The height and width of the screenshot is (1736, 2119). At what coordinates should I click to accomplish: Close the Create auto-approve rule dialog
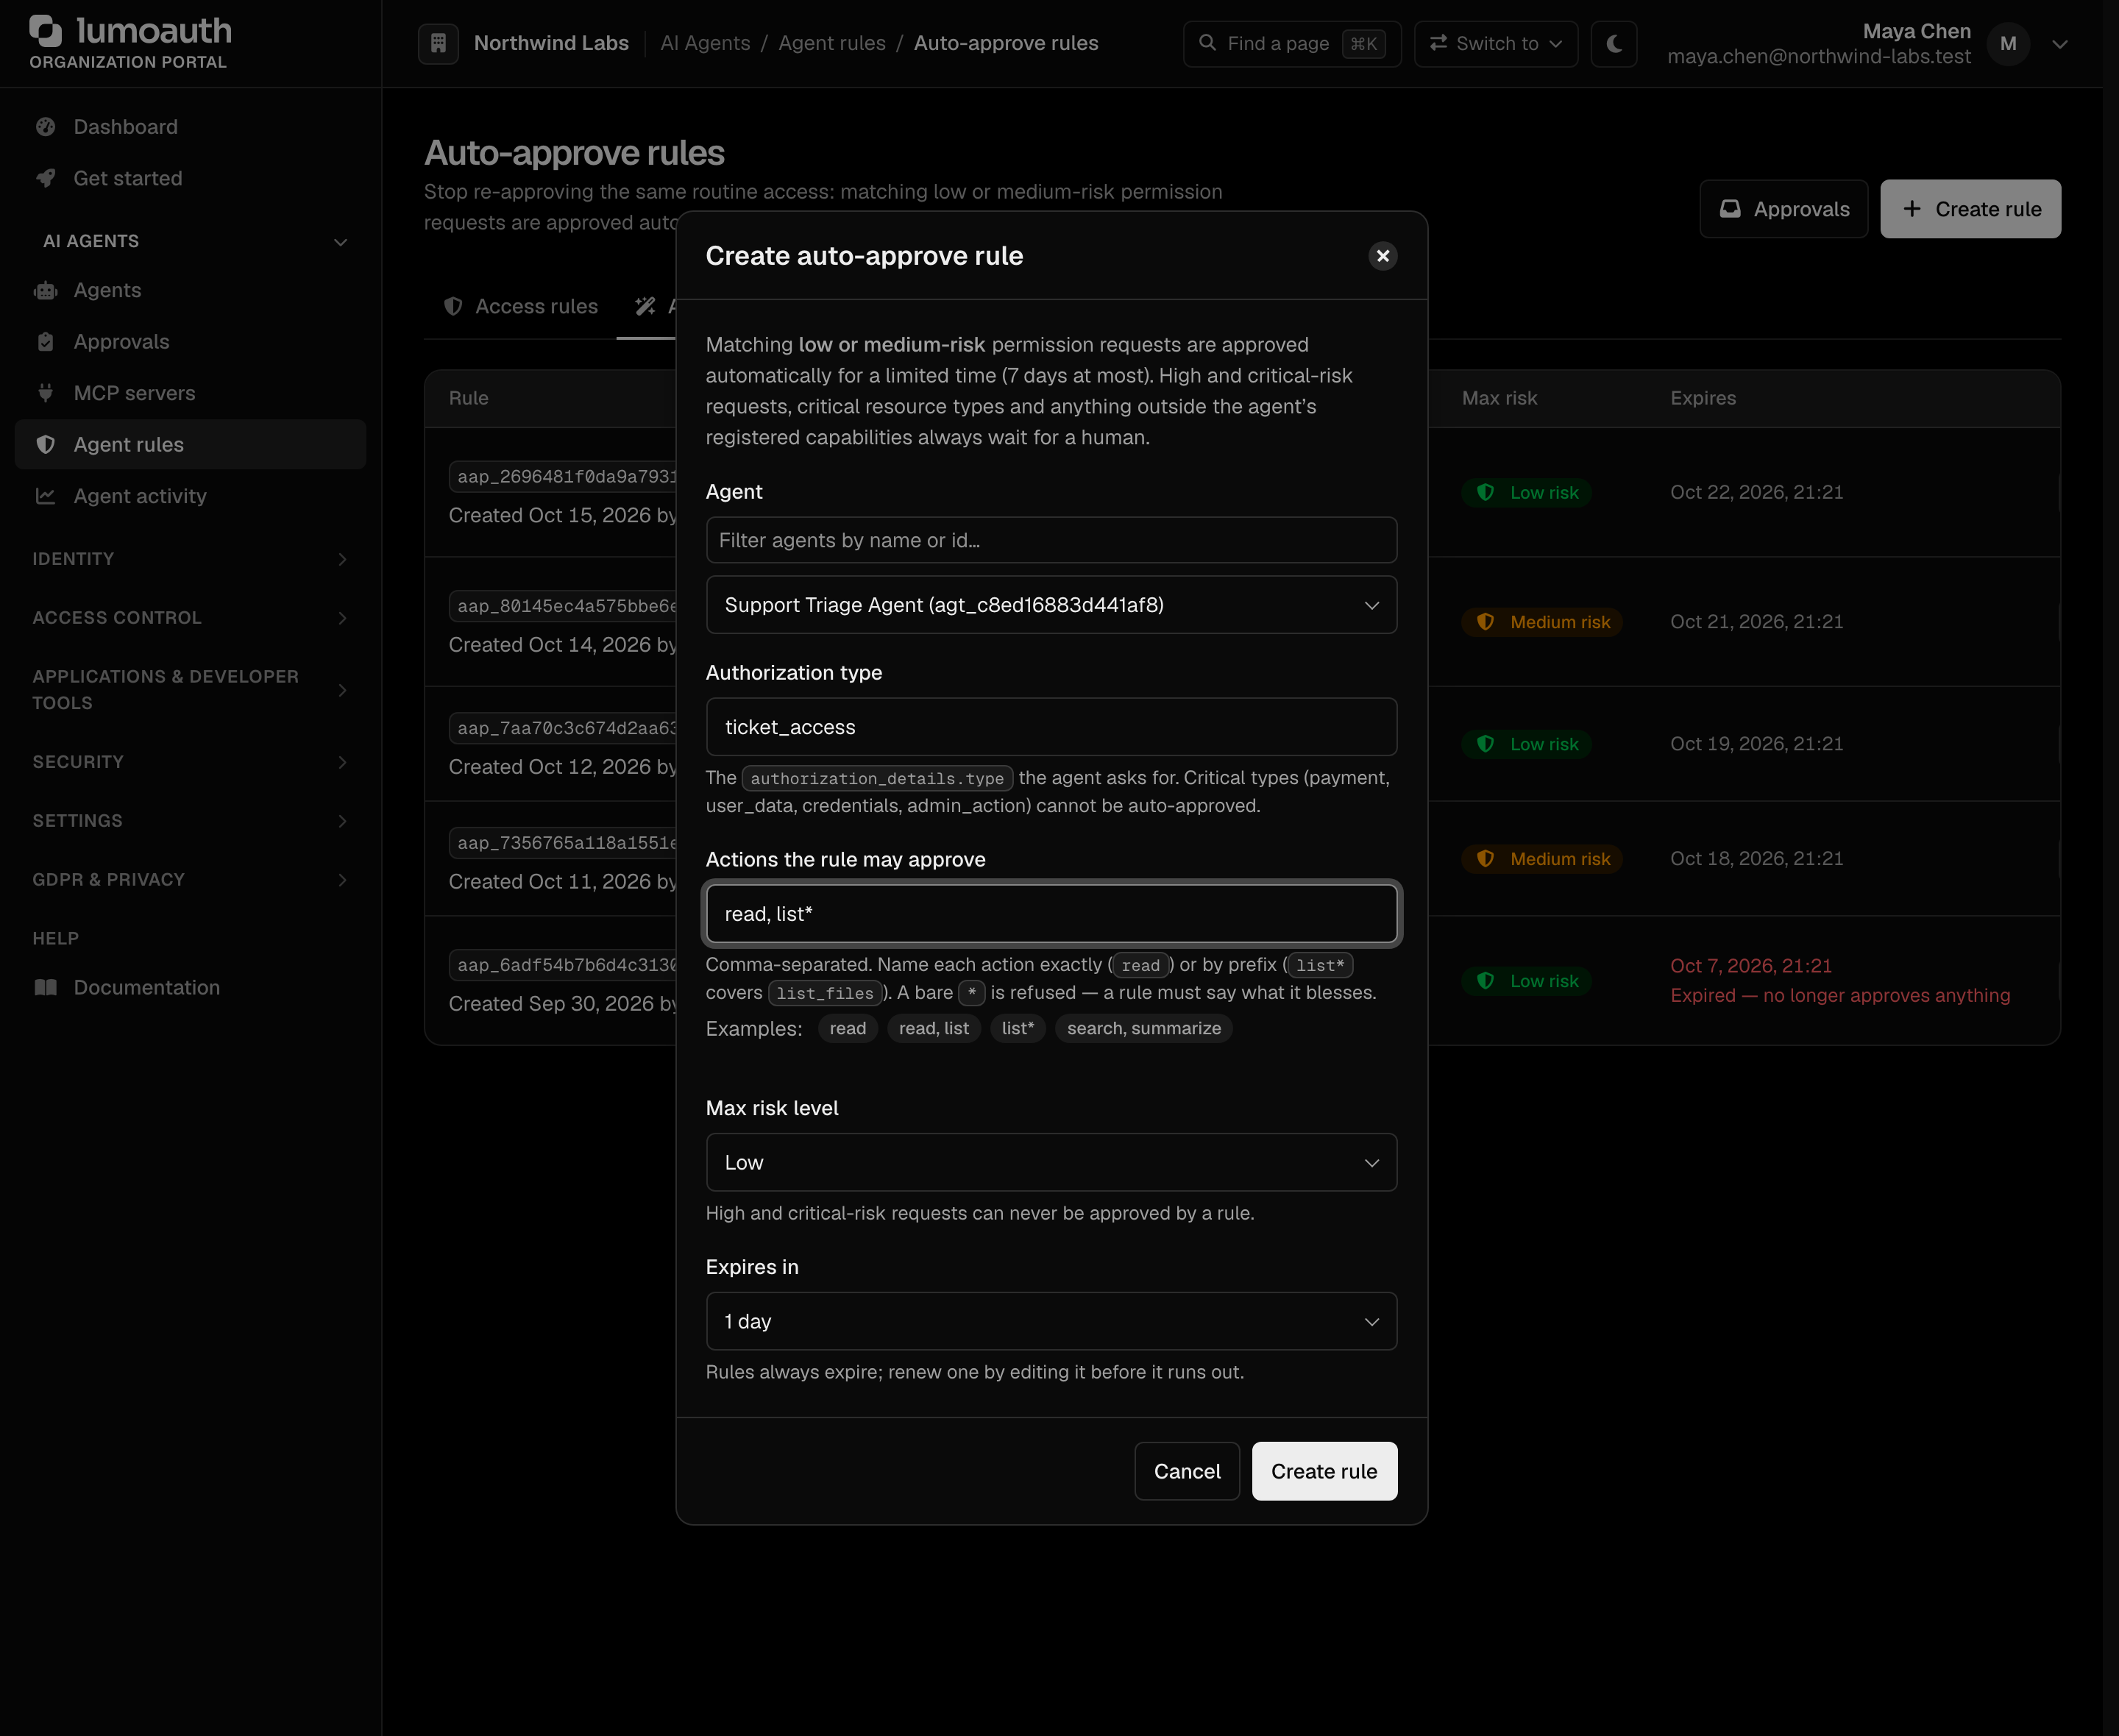pyautogui.click(x=1383, y=256)
